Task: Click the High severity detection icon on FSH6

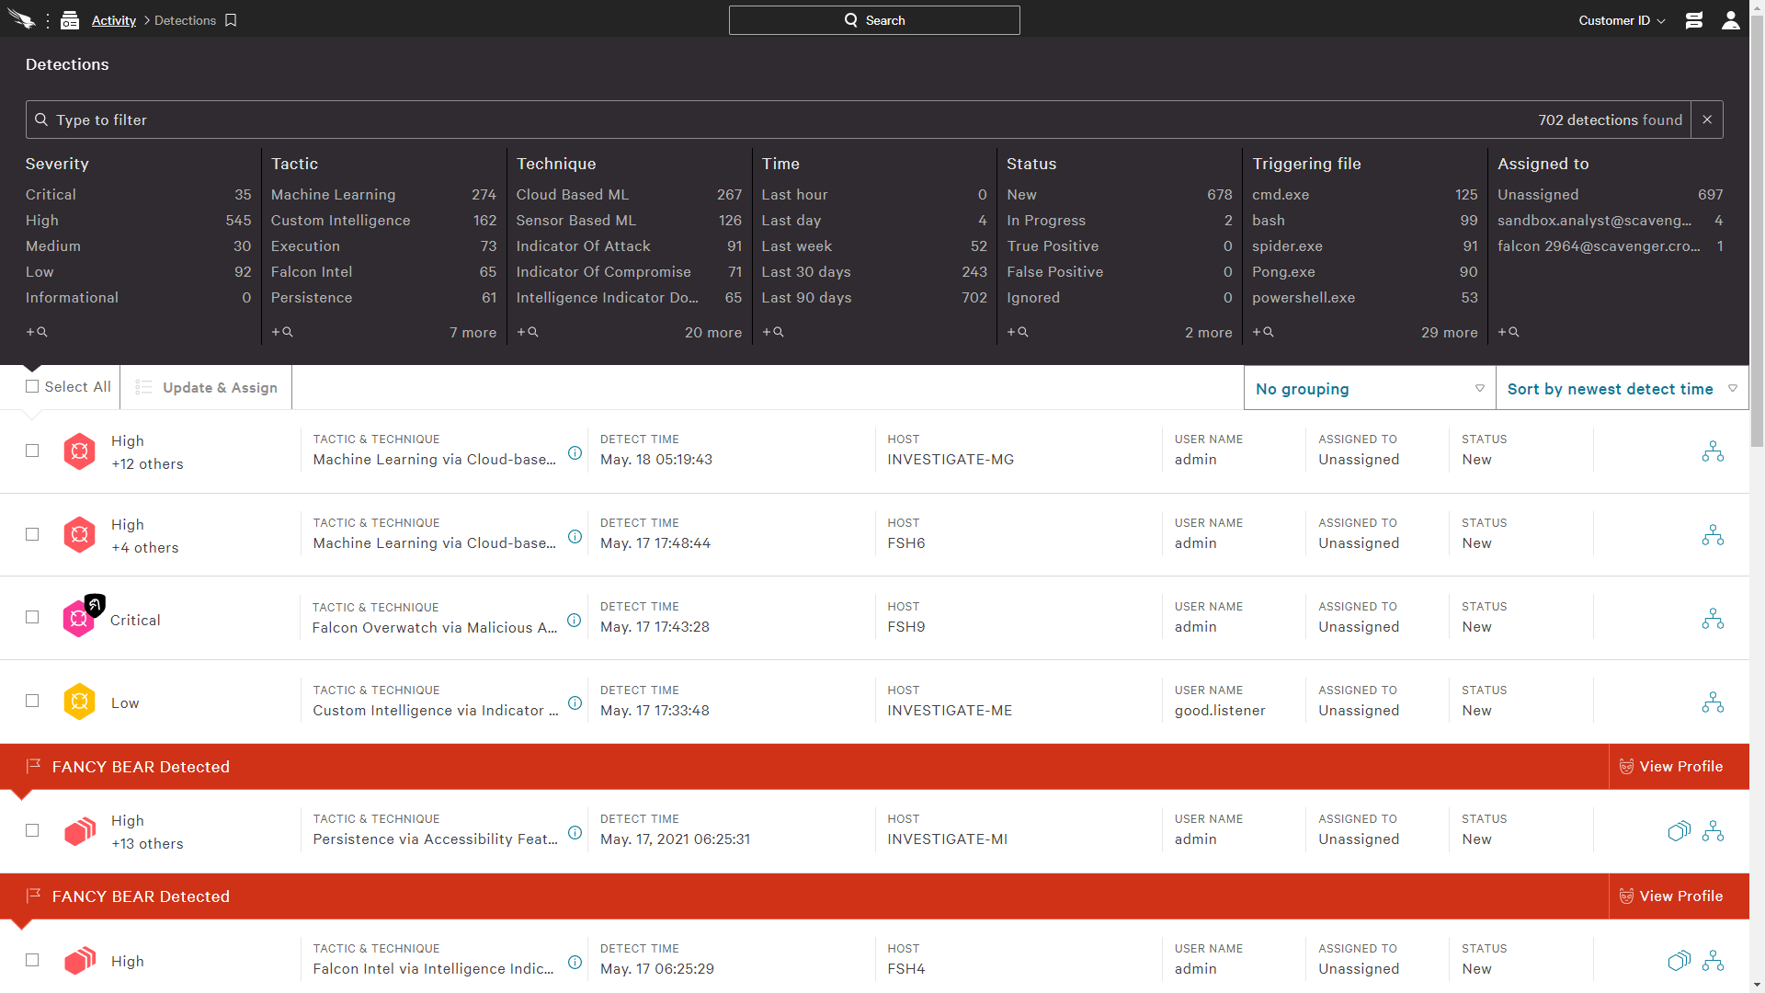Action: coord(79,535)
